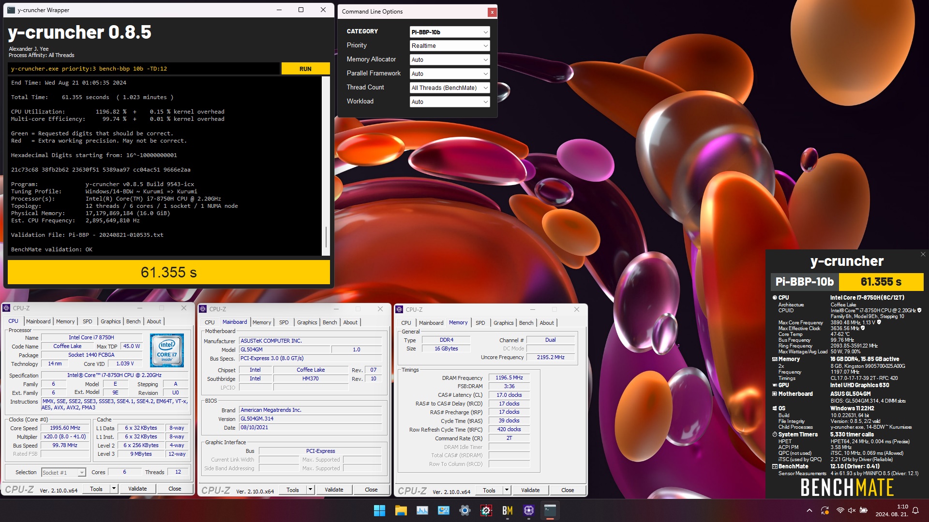Click Validate in middle CPU-Z window
This screenshot has width=929, height=522.
pos(334,490)
